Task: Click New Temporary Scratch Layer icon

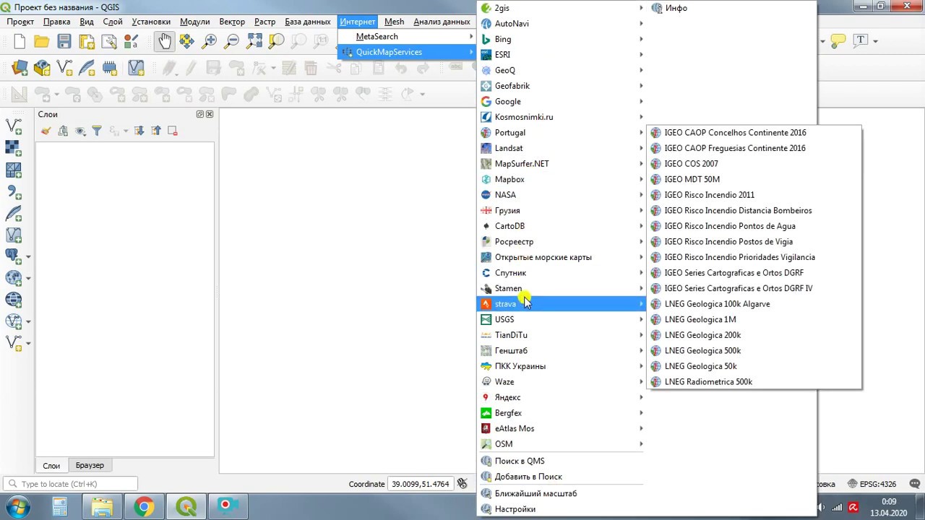Action: point(109,68)
